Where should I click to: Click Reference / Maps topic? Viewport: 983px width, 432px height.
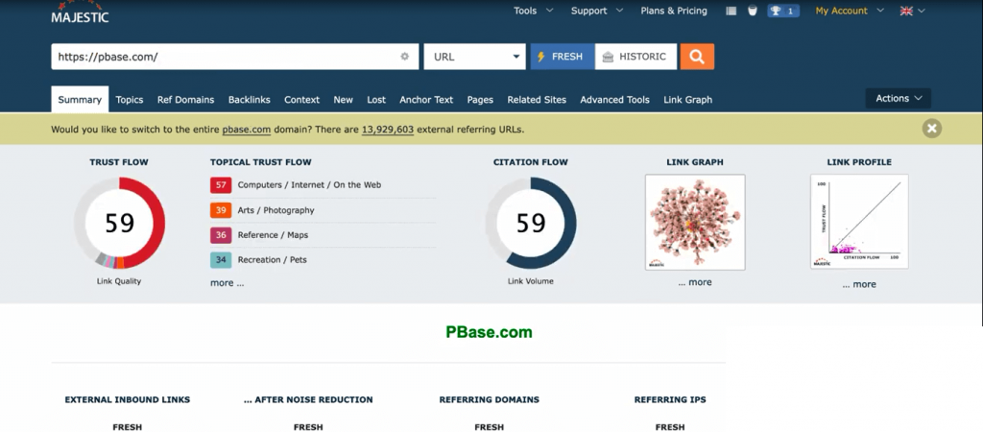pyautogui.click(x=273, y=235)
